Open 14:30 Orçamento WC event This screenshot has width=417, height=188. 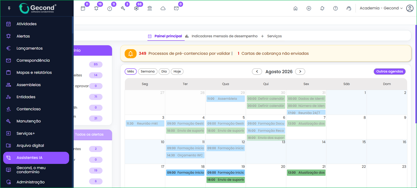185,155
